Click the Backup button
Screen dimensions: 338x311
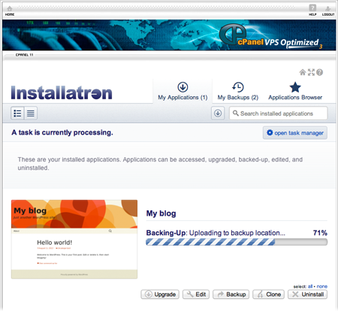coord(231,294)
